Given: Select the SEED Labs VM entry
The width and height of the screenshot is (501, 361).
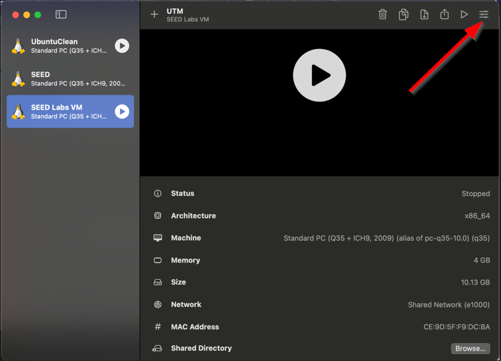Looking at the screenshot, I should tap(70, 112).
